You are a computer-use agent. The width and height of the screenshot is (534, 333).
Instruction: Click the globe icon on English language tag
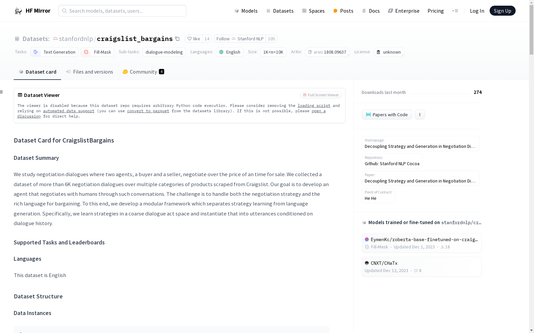(x=221, y=52)
